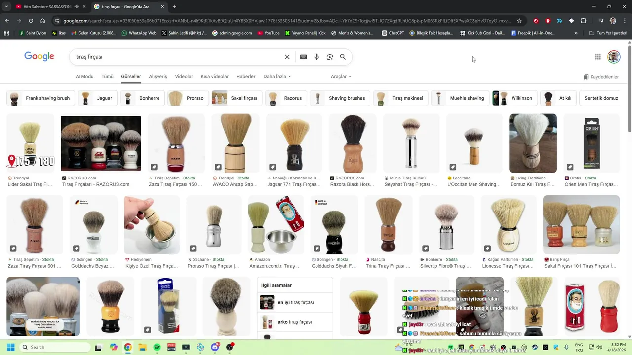Switch to the Kısa videolar tab

click(x=215, y=77)
